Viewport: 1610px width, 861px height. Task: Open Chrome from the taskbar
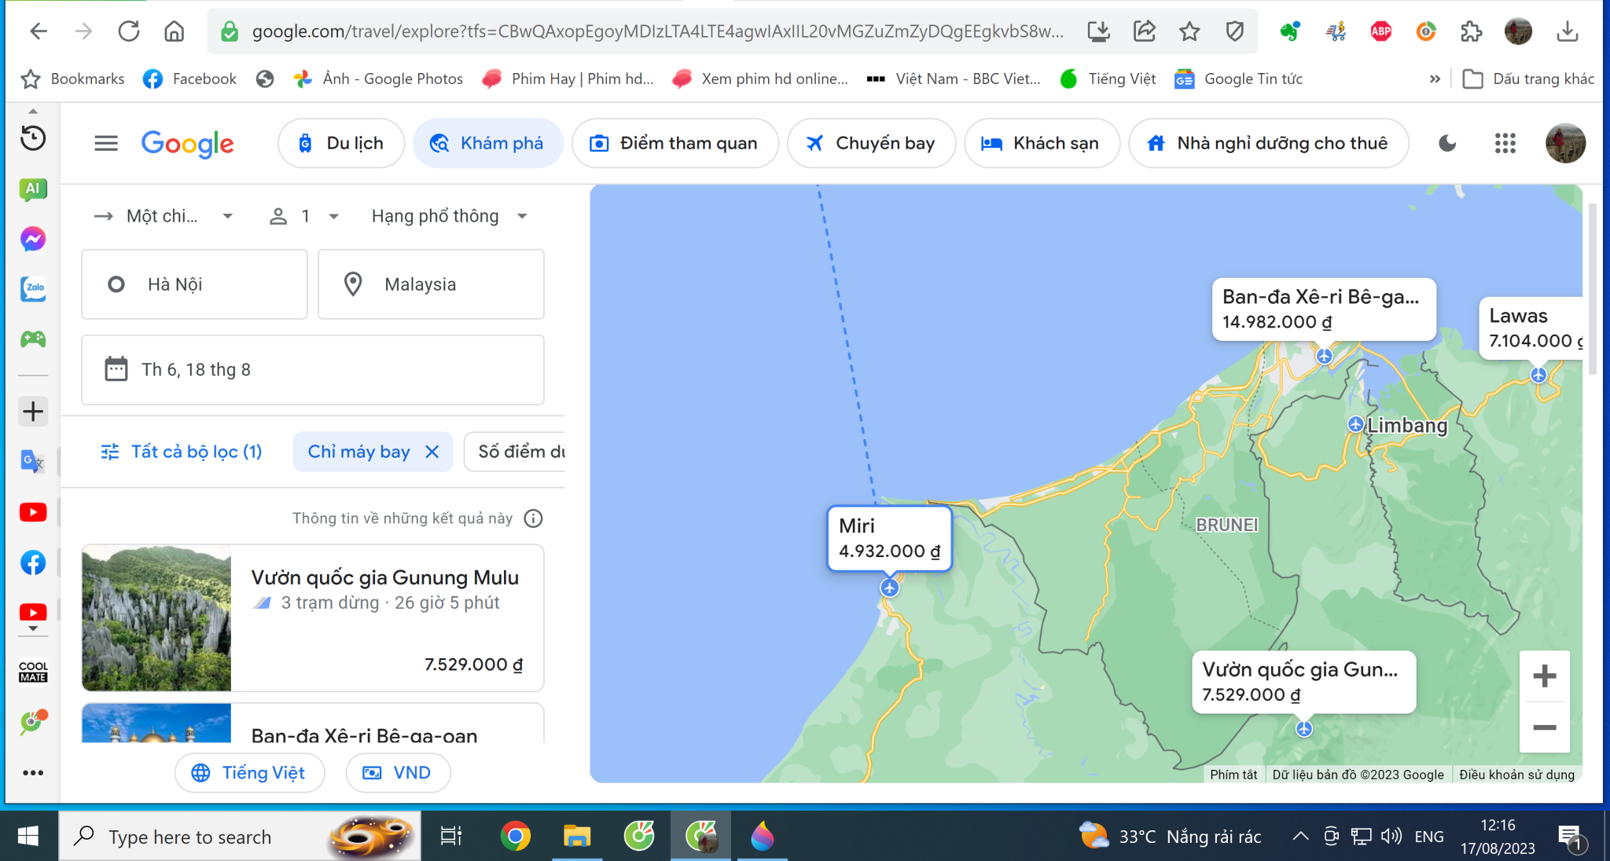pyautogui.click(x=515, y=837)
